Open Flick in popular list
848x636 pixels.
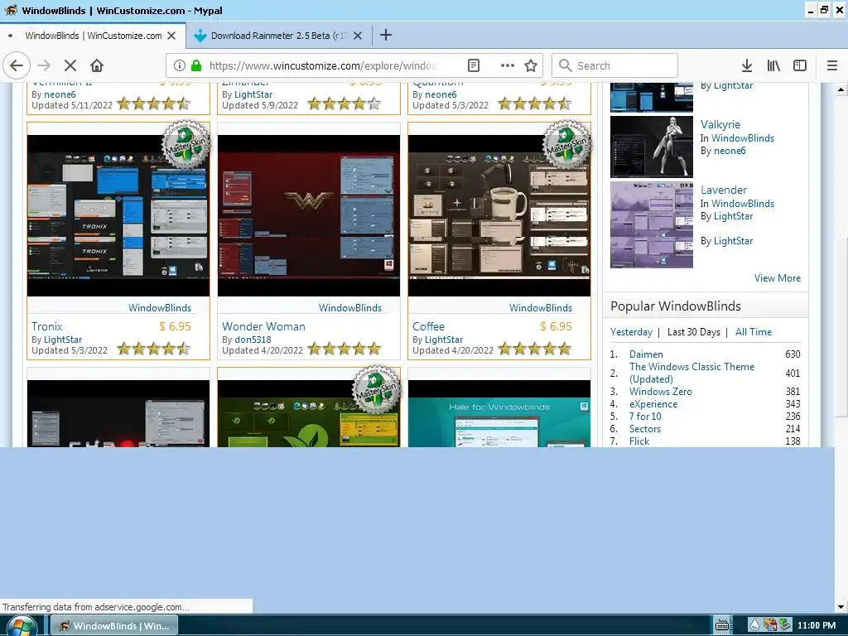[x=639, y=441]
